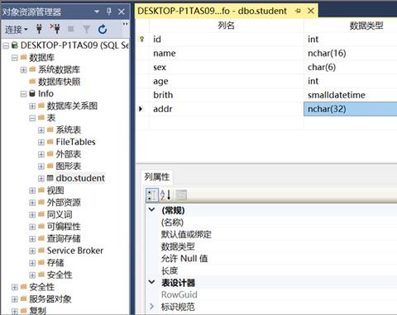Collapse the Info database node
The height and width of the screenshot is (315, 397).
(23, 94)
